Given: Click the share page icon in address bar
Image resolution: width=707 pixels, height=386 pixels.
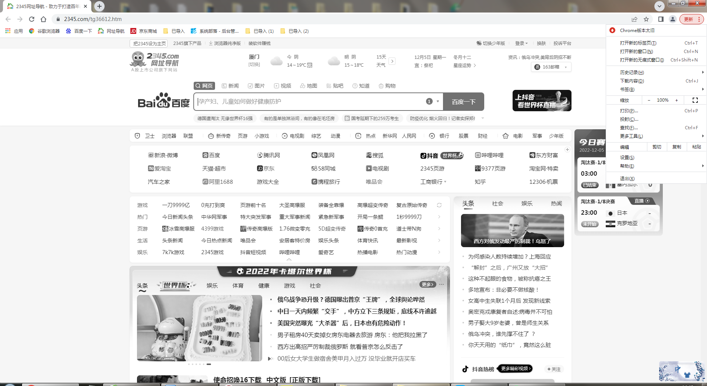Looking at the screenshot, I should pos(634,19).
